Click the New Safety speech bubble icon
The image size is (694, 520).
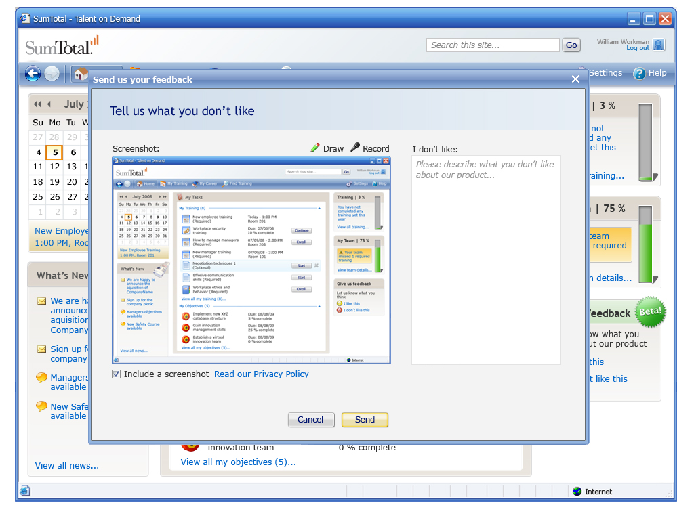41,406
